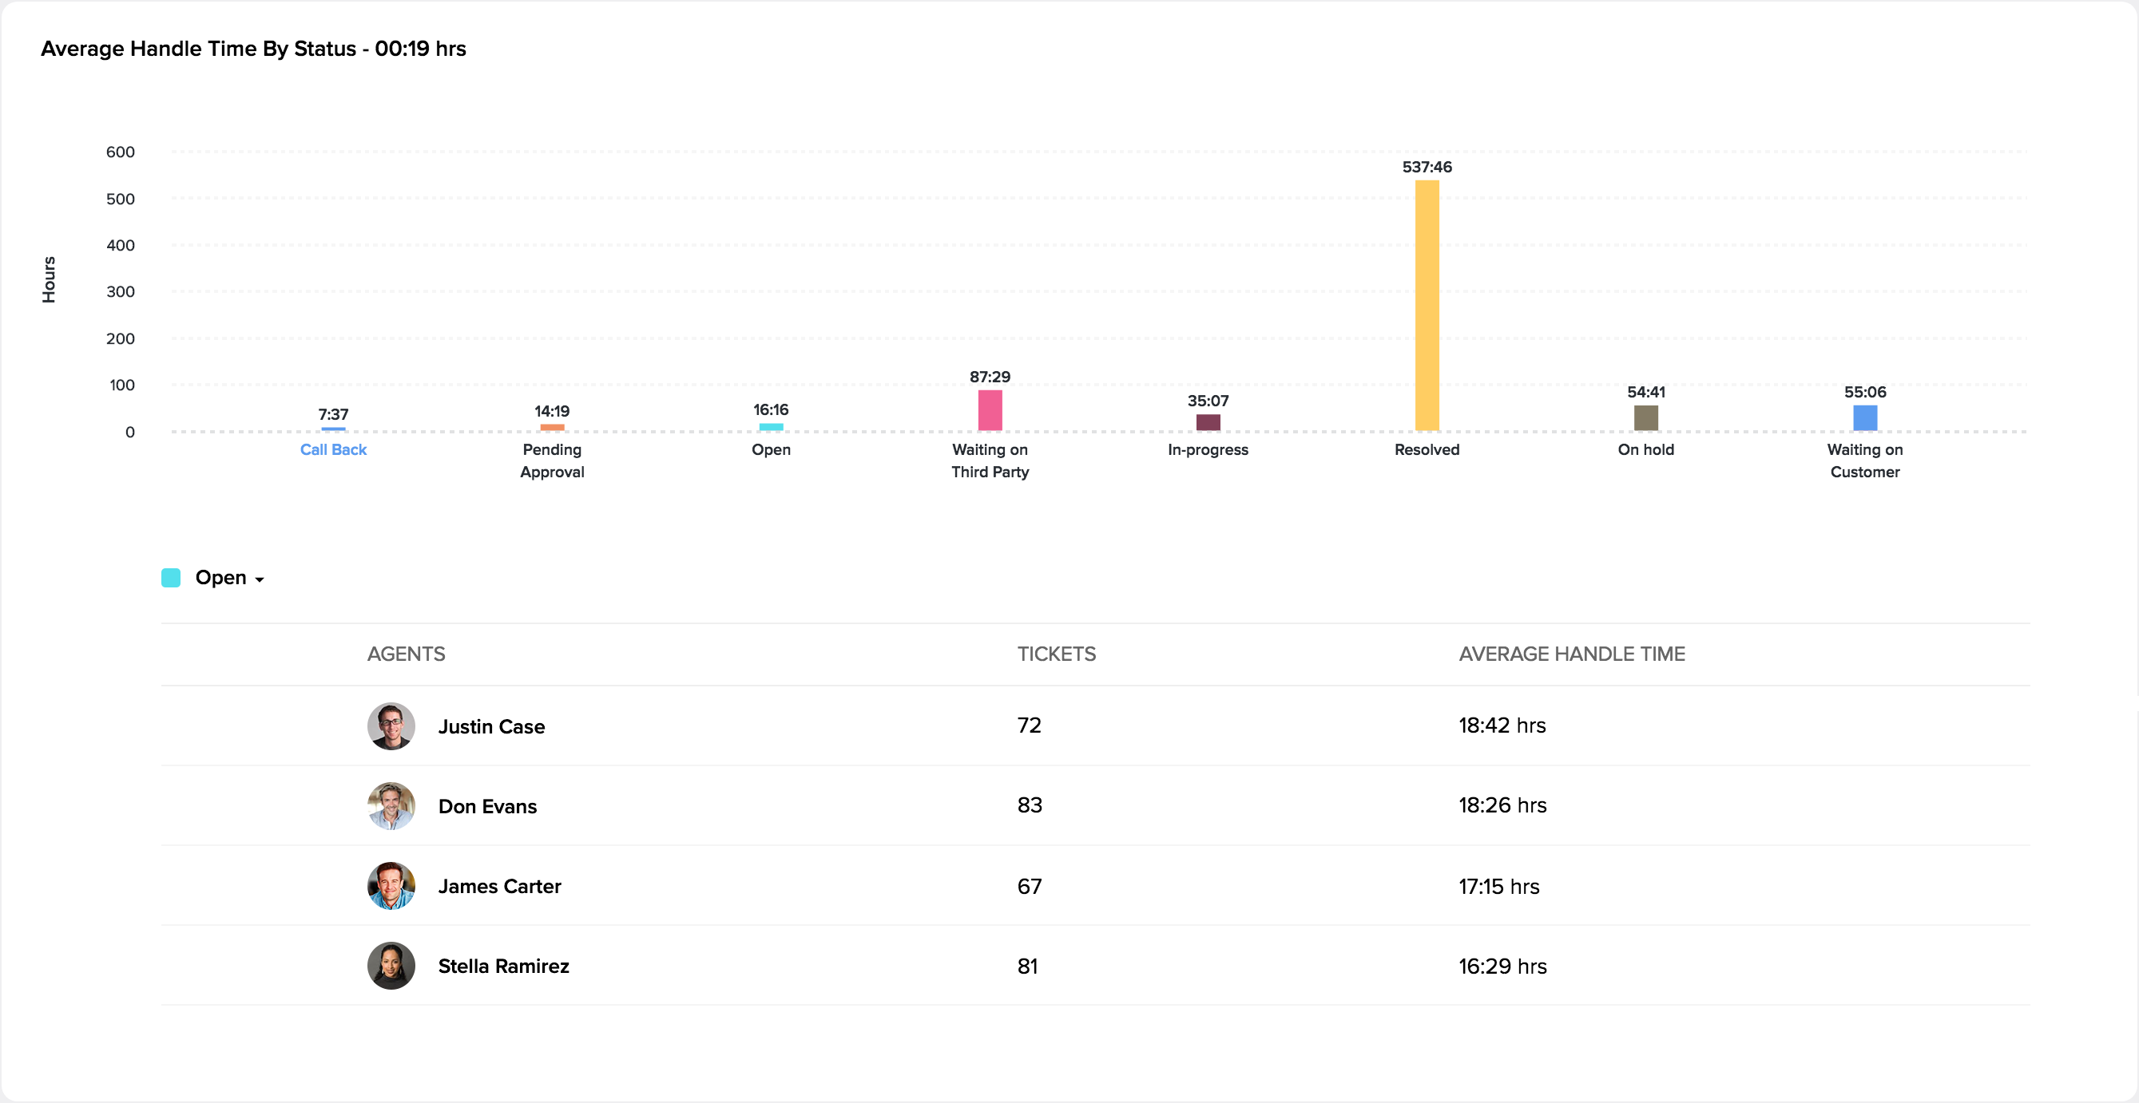Select the tall yellow Resolved bar

[1427, 306]
